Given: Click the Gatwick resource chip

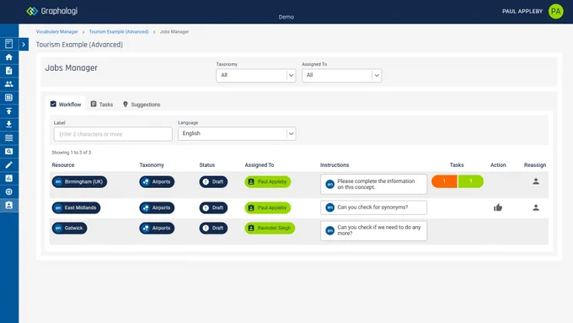Looking at the screenshot, I should (x=69, y=229).
